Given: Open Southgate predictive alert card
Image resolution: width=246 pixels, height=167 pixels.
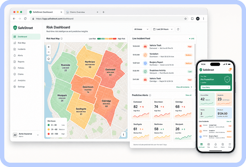Looking at the screenshot, I should 141,131.
